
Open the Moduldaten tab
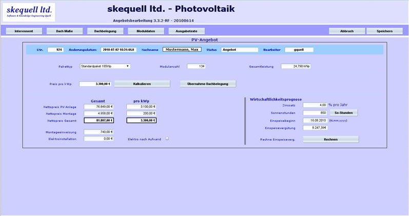coord(146,31)
